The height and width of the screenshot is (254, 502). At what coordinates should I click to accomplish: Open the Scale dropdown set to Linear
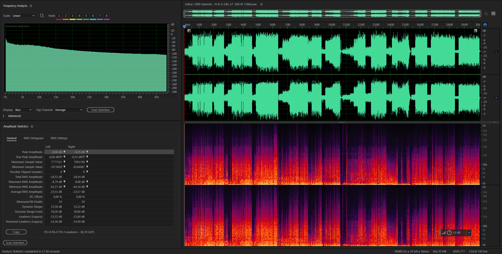[x=24, y=16]
